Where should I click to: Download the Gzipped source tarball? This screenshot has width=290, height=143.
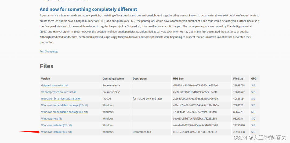pos(55,86)
